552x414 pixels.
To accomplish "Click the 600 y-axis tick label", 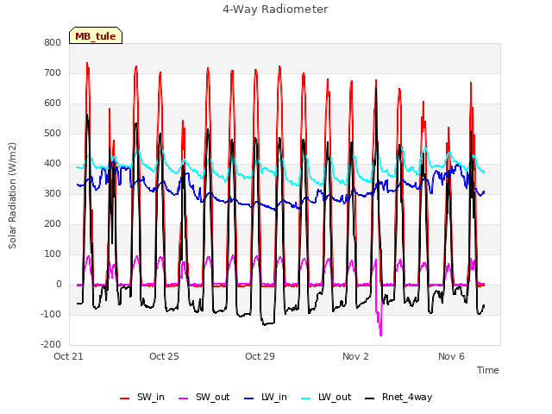I will coord(53,103).
